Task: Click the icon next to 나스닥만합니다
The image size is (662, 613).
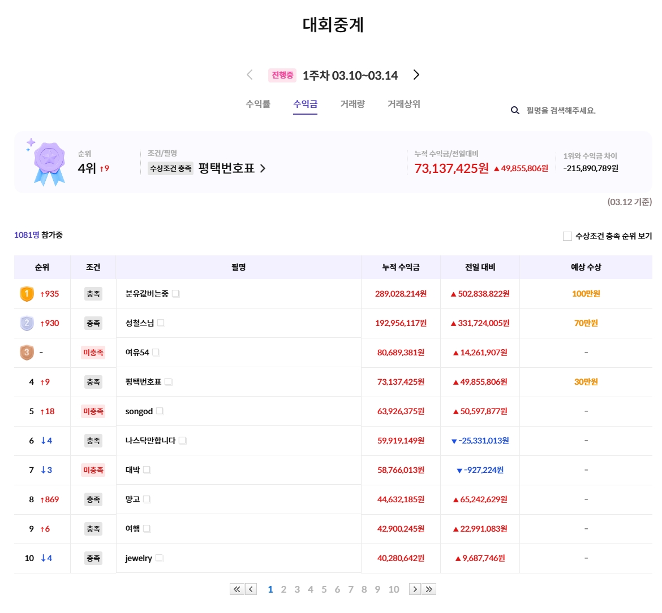Action: (182, 440)
